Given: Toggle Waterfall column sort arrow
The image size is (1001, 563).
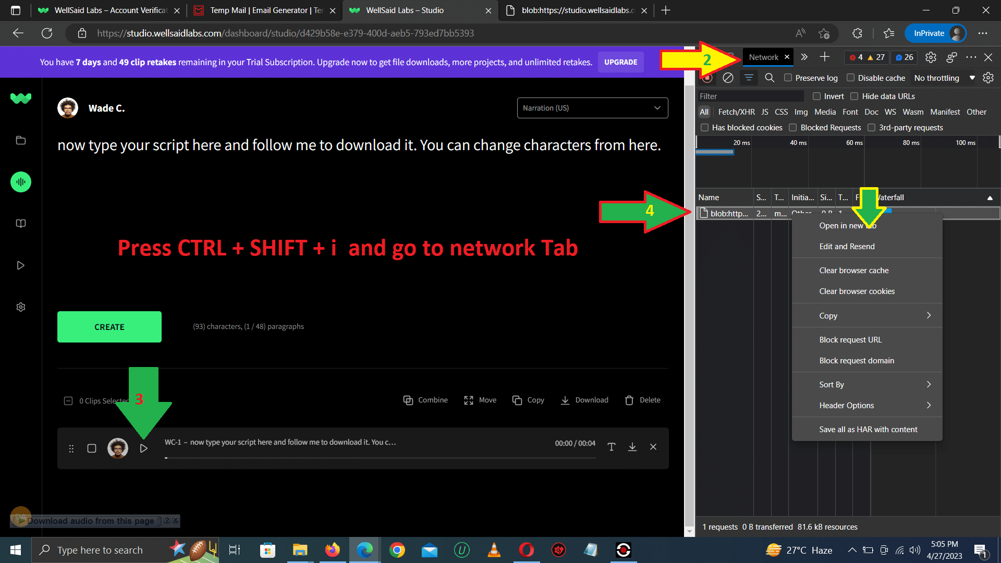Looking at the screenshot, I should pyautogui.click(x=990, y=198).
